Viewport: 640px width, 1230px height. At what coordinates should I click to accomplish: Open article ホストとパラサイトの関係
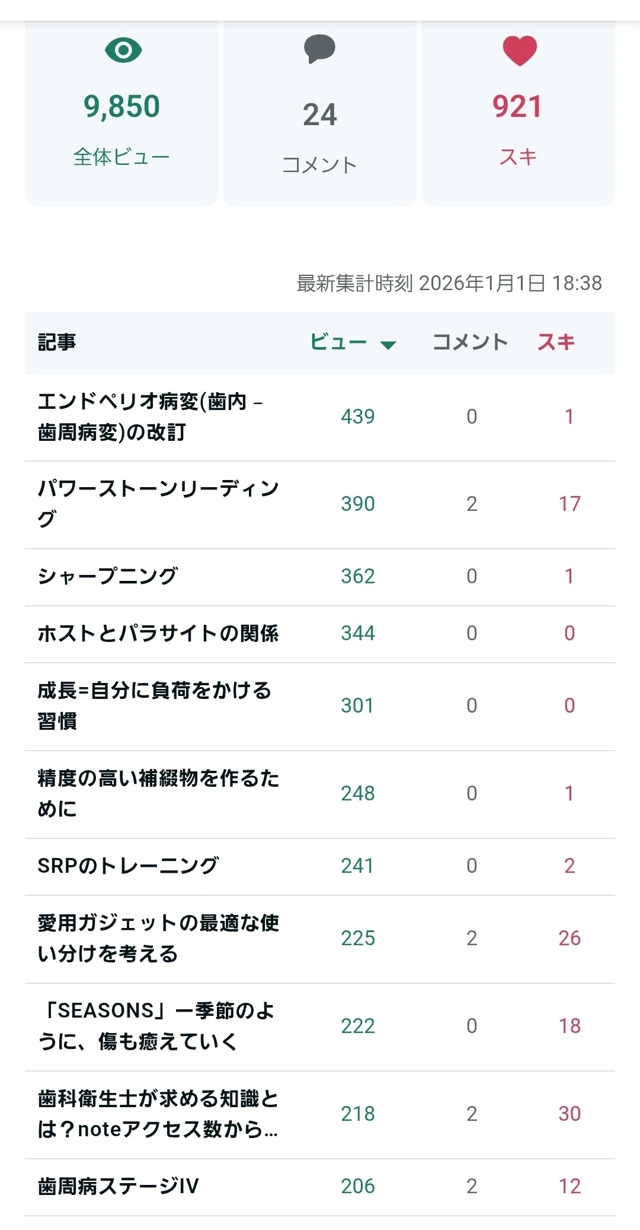[320, 634]
